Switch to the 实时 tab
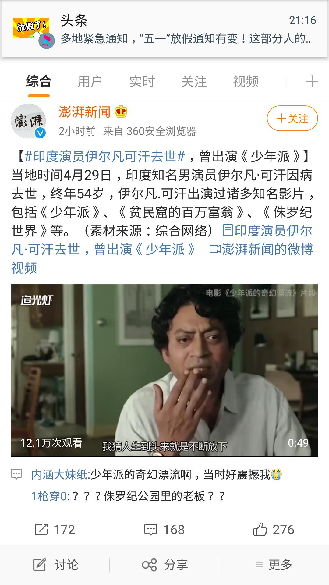 click(x=142, y=82)
